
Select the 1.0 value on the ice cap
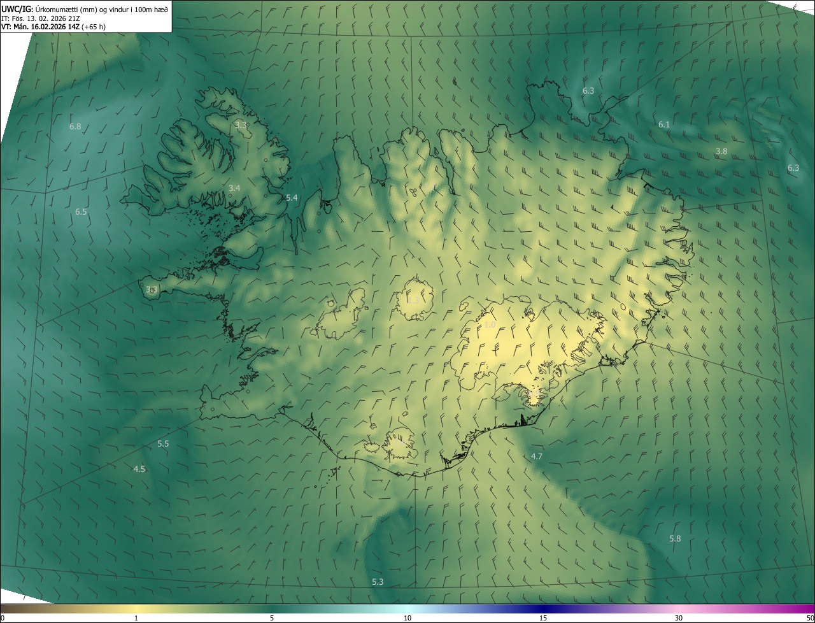[x=490, y=325]
